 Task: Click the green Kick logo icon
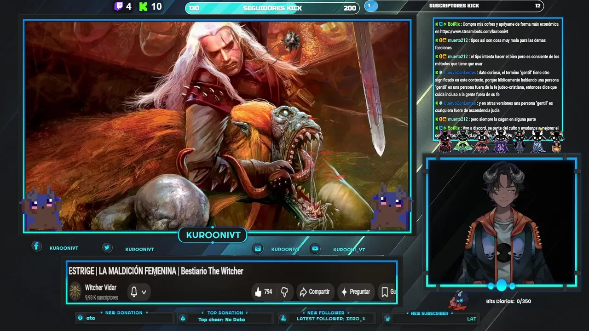point(144,6)
